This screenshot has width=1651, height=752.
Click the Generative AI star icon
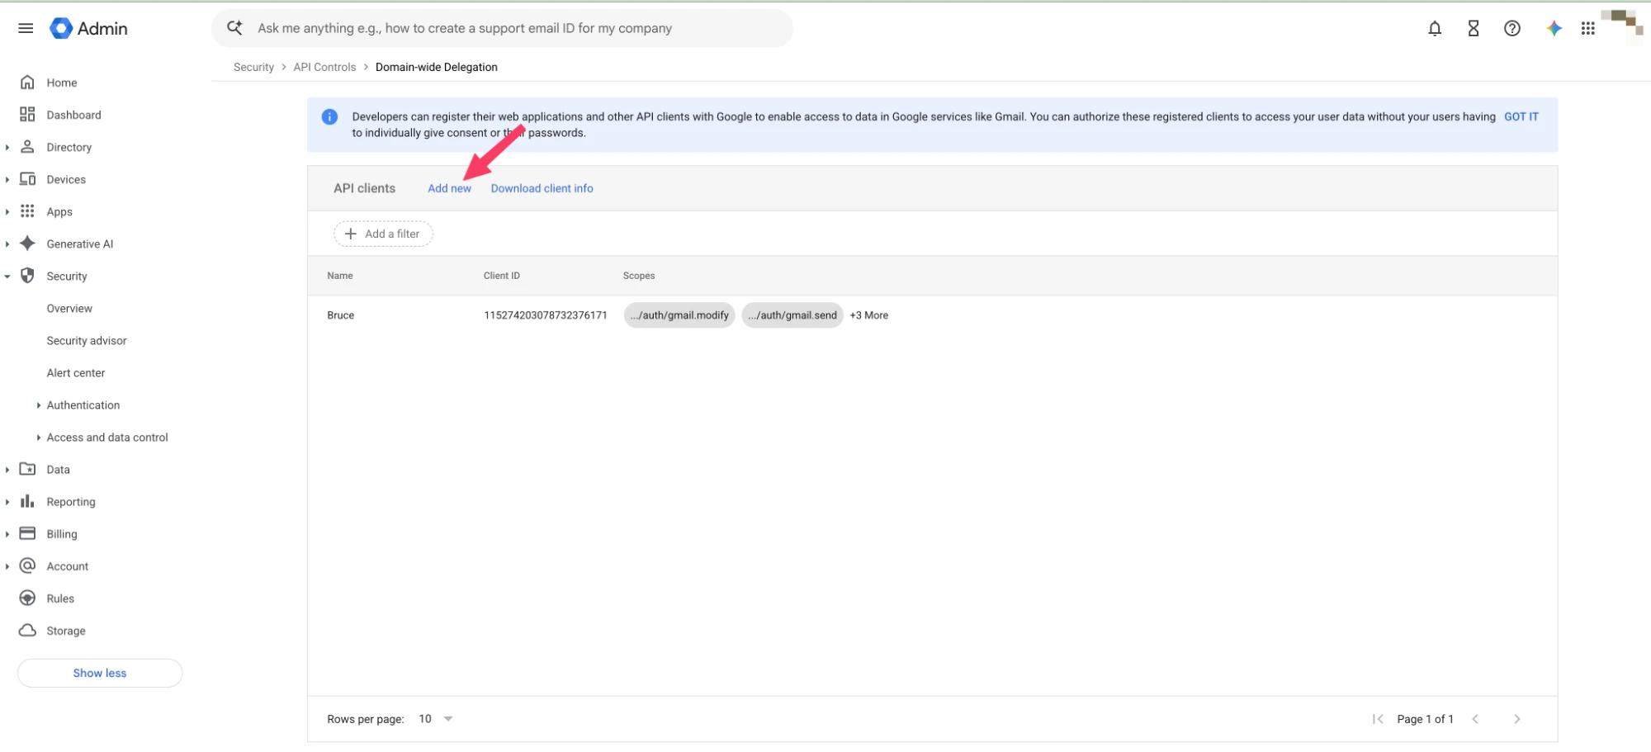[x=27, y=244]
